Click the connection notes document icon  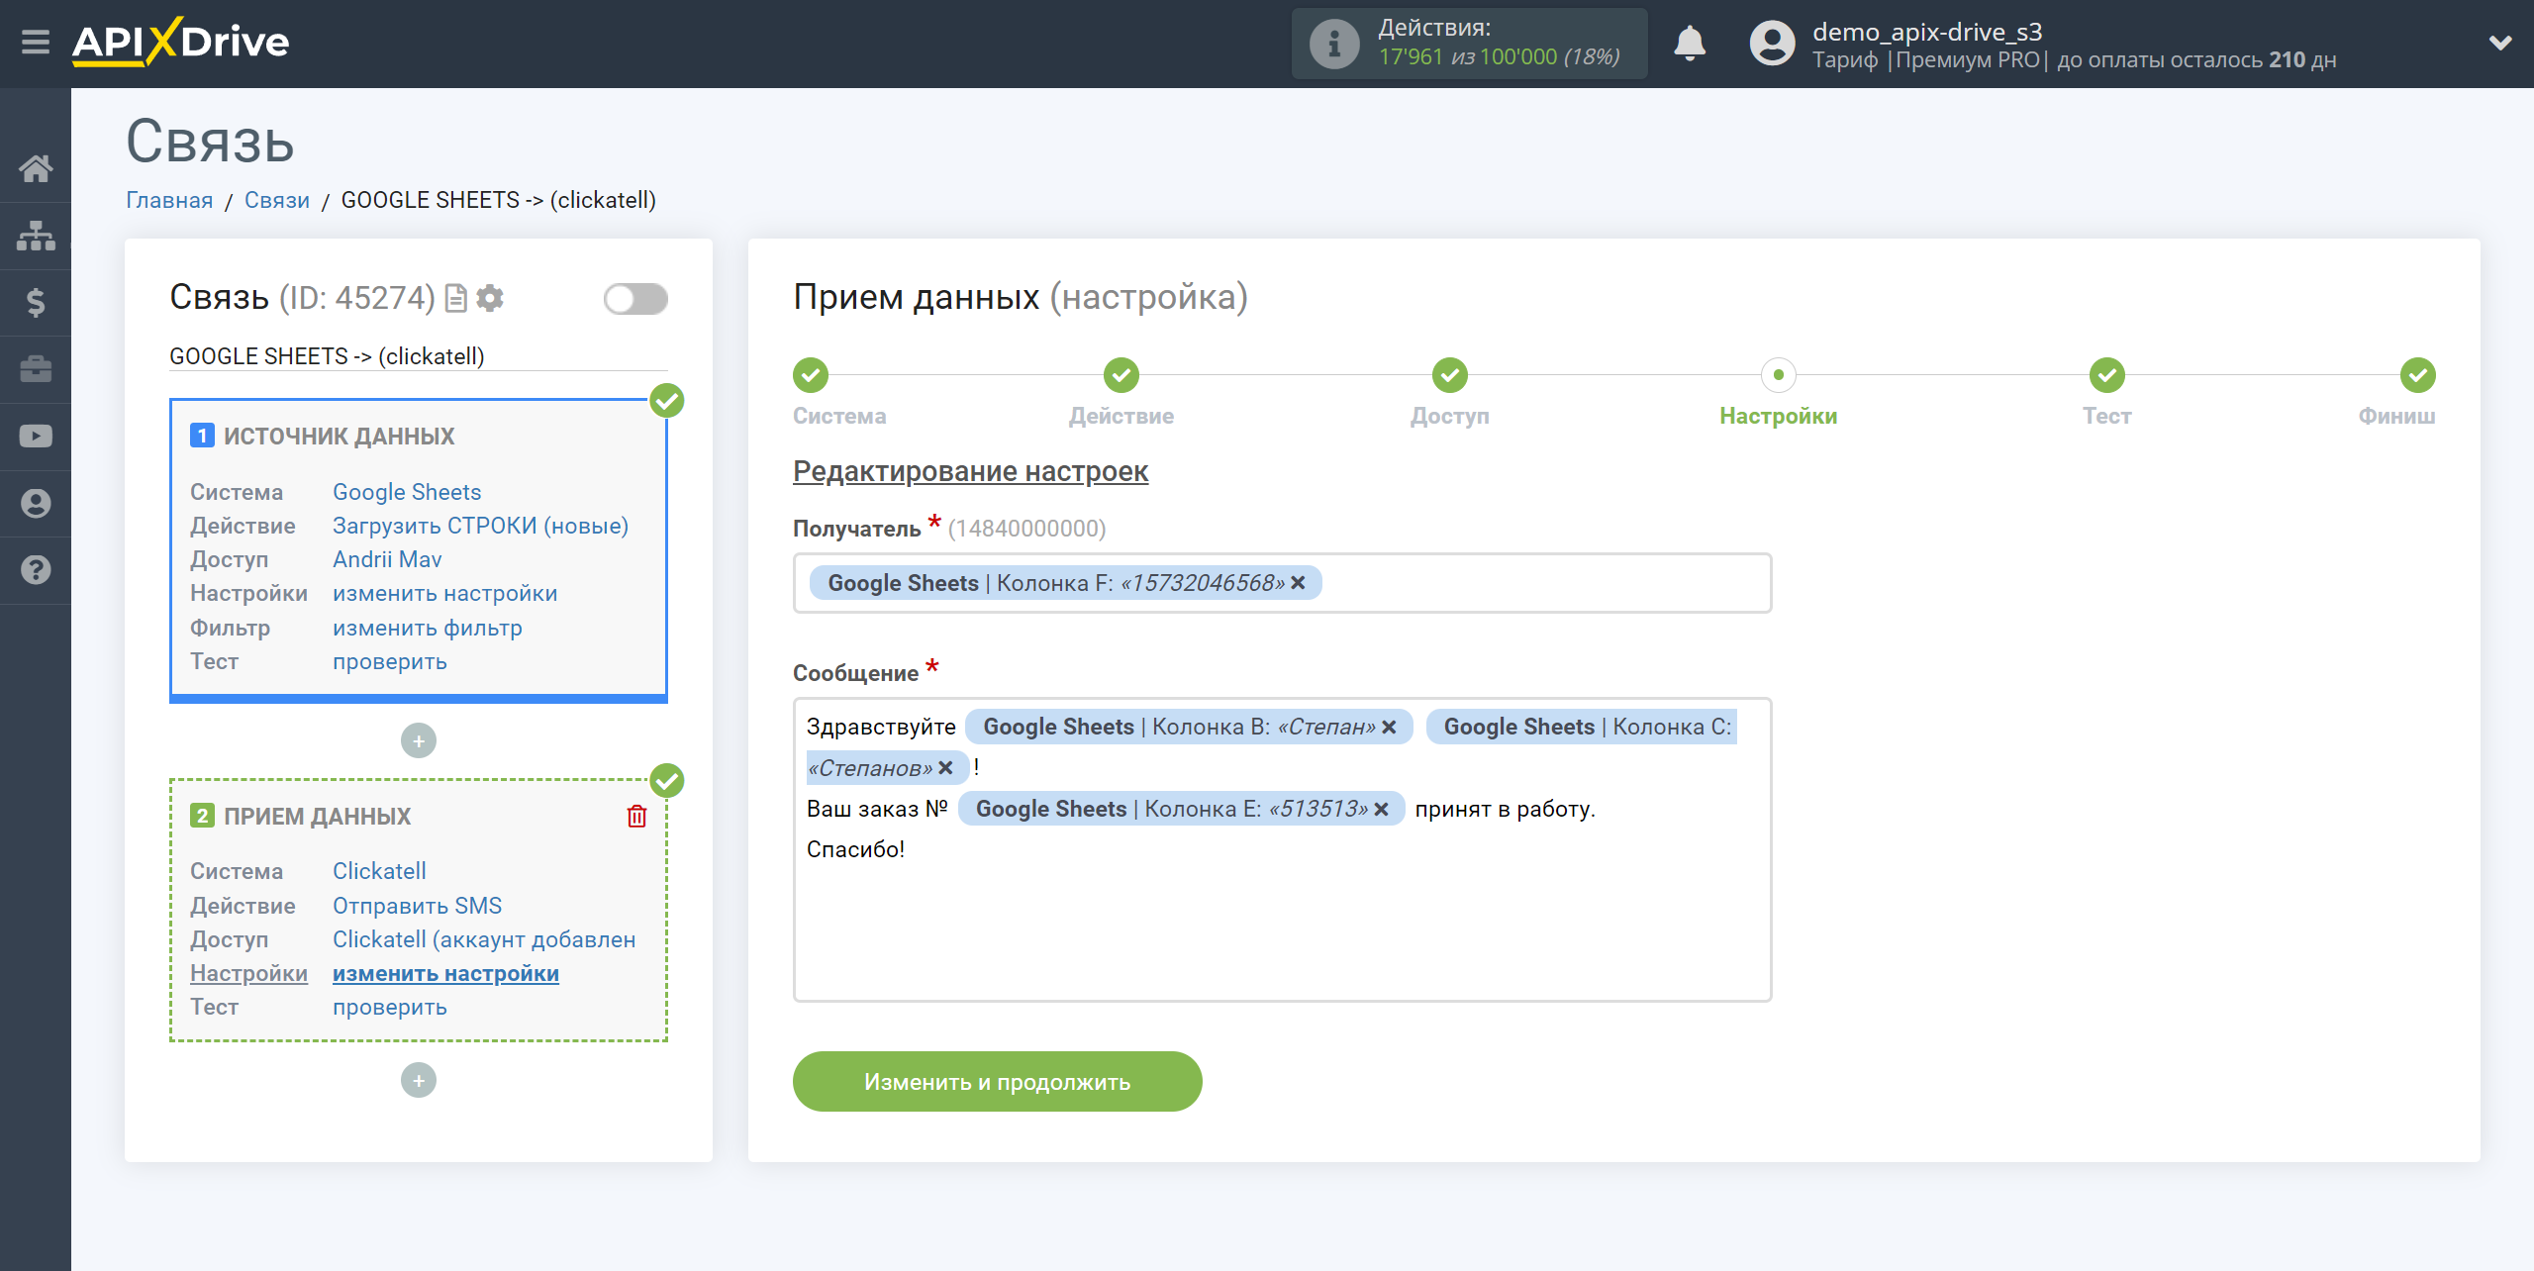455,298
